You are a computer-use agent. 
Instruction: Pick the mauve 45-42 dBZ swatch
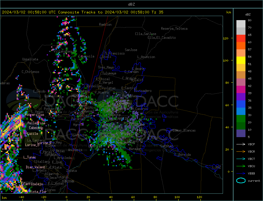click(x=241, y=82)
